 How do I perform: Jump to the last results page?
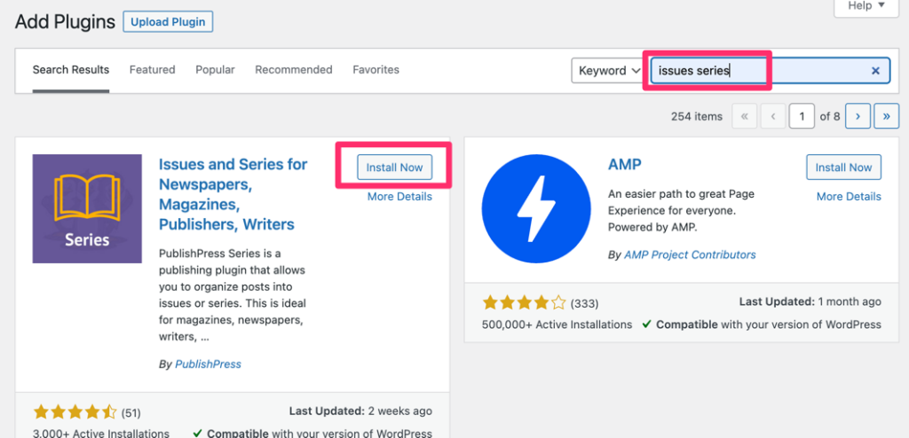point(887,116)
